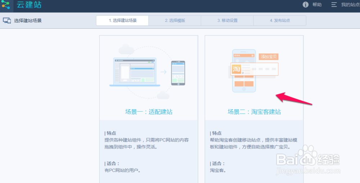Click text 有PC网站的用户。
This screenshot has width=360, height=183.
pyautogui.click(x=122, y=170)
